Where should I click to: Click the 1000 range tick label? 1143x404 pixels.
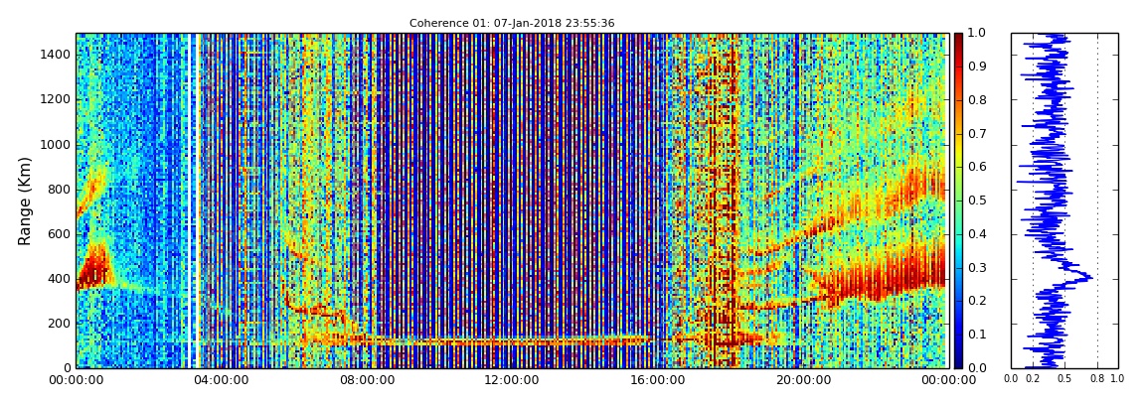tap(57, 144)
